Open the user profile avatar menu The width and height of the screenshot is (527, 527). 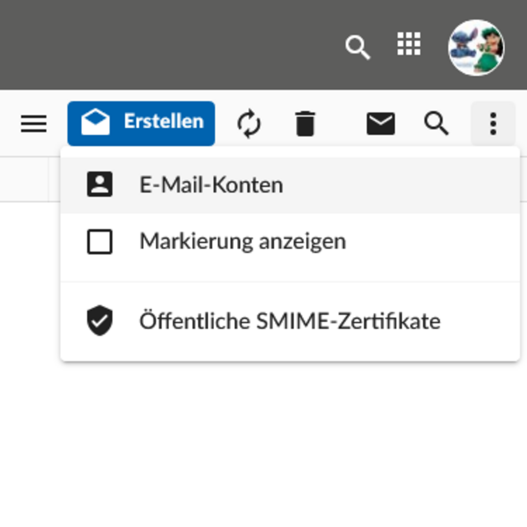pos(476,47)
